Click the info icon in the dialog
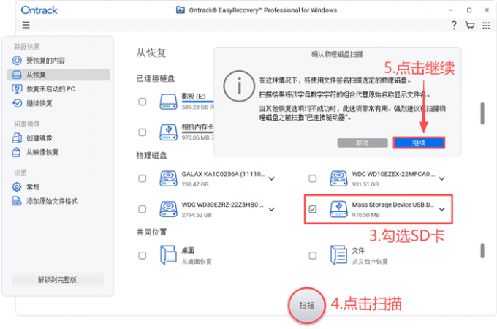497x329 pixels. point(239,86)
